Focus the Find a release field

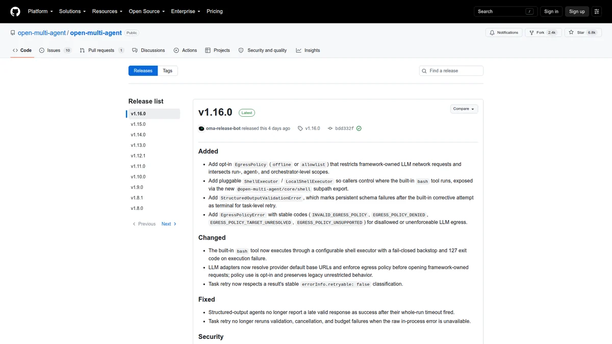click(x=451, y=71)
